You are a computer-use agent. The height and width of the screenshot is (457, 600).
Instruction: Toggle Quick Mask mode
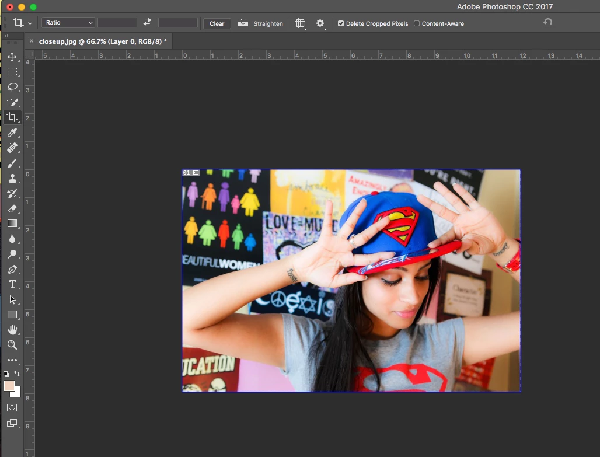point(12,408)
